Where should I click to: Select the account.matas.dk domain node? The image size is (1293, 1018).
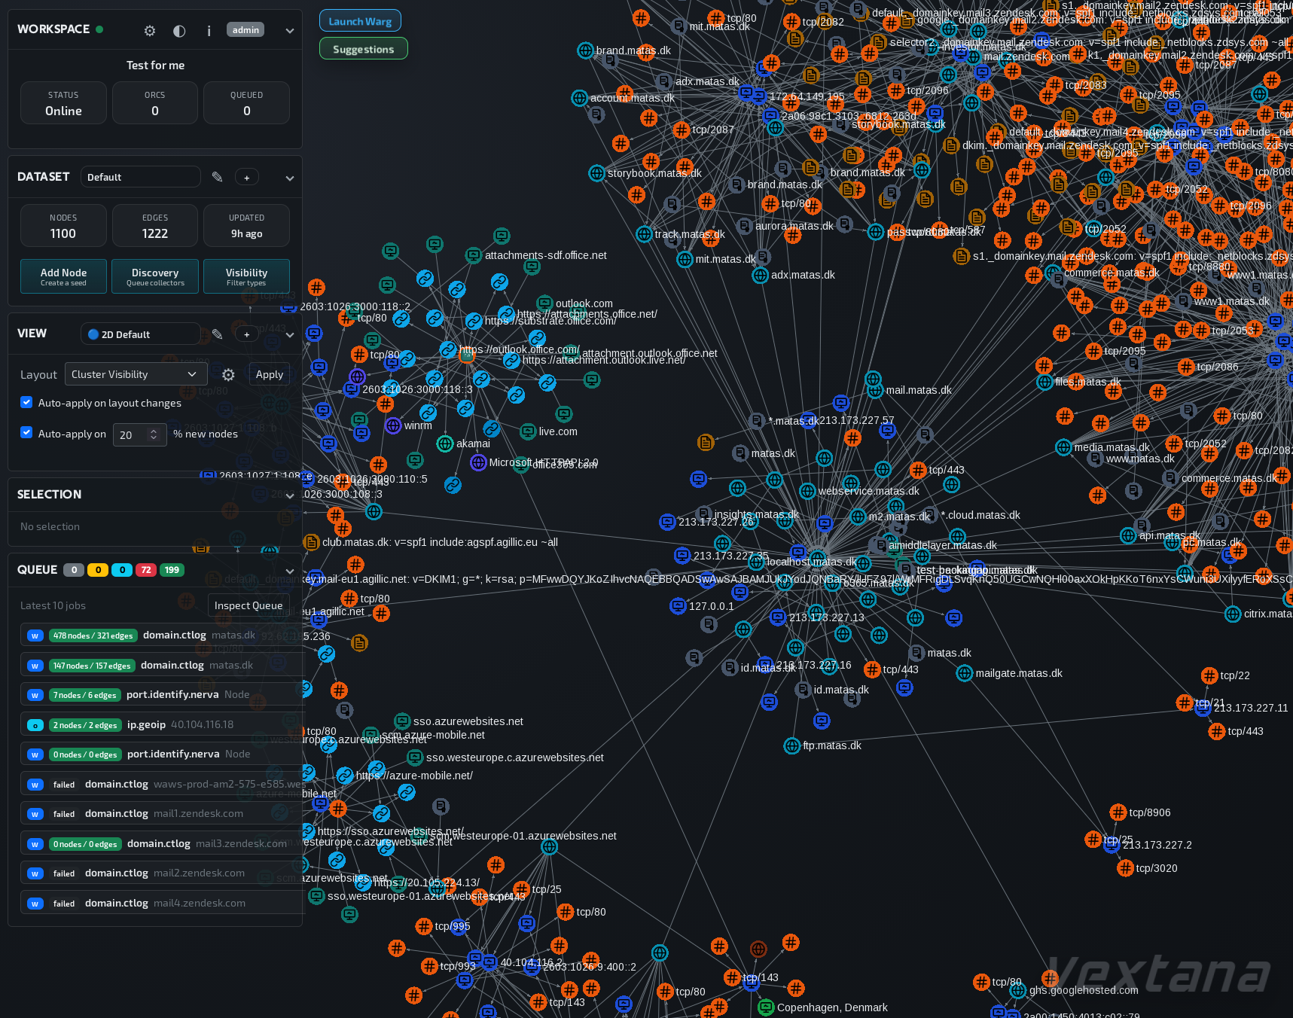[x=579, y=98]
